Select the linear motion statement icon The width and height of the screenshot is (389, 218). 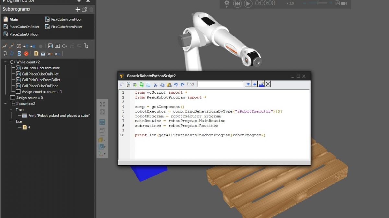point(12,46)
